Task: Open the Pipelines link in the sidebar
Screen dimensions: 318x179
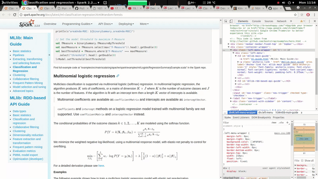Action: point(18,55)
